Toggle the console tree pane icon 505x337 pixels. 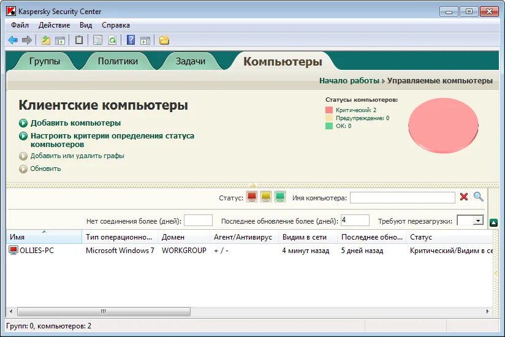click(x=60, y=40)
